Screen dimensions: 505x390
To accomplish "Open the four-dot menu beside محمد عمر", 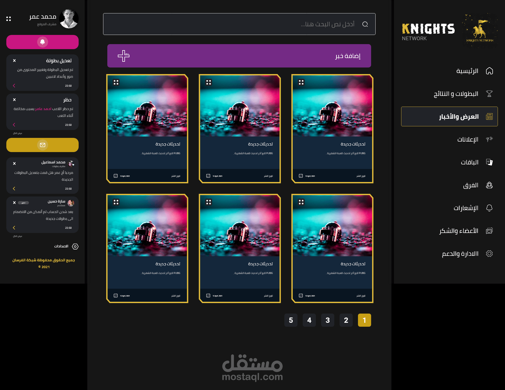I will click(8, 19).
